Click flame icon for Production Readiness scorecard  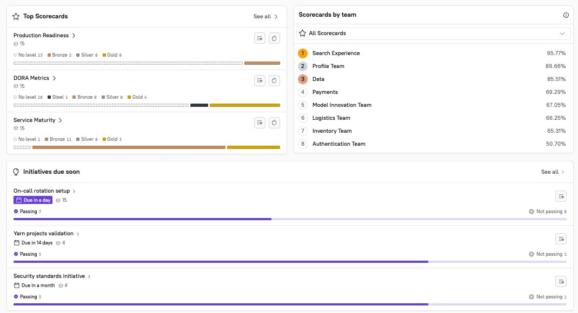[x=274, y=38]
